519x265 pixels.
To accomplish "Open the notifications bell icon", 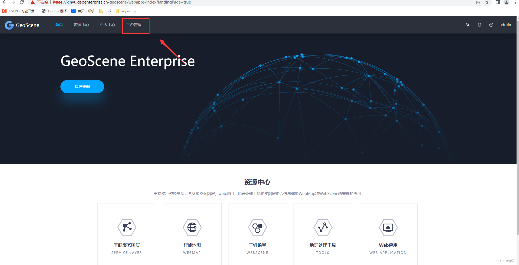I will point(480,25).
